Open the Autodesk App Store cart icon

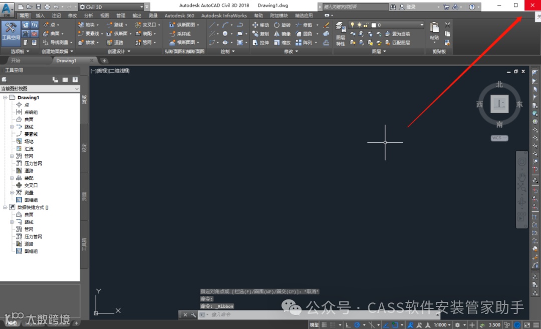[446, 7]
